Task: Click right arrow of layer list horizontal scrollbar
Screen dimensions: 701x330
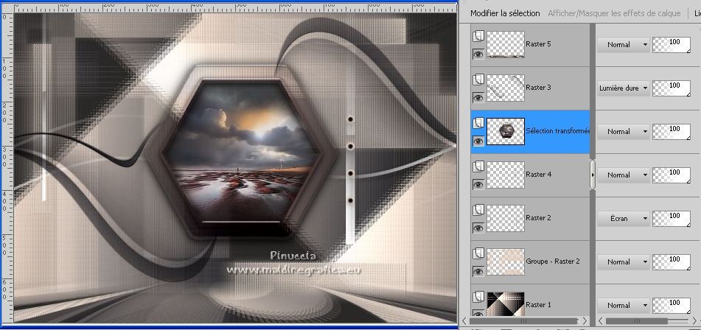Action: click(x=585, y=320)
